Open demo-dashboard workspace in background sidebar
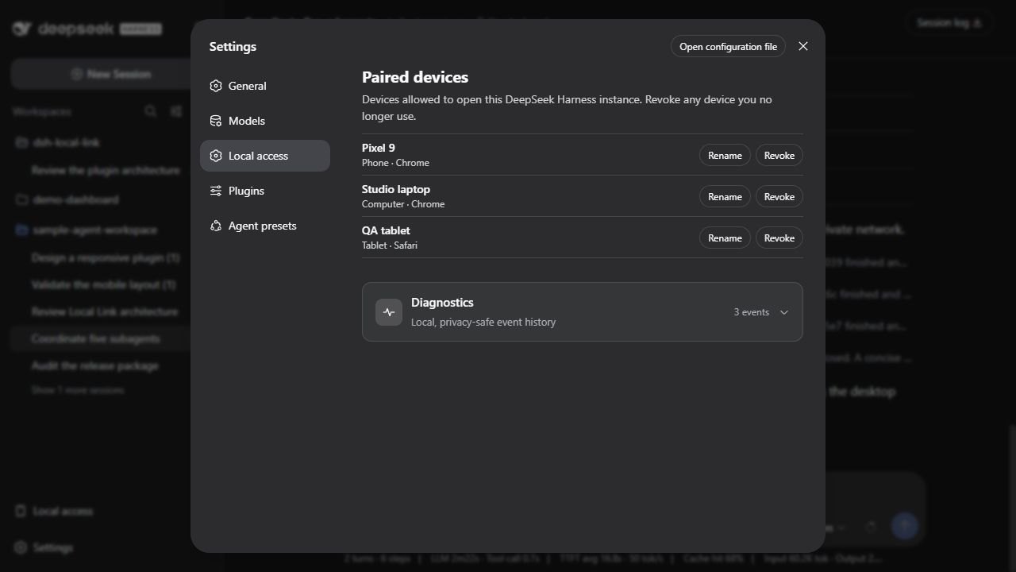1016x572 pixels. point(76,199)
